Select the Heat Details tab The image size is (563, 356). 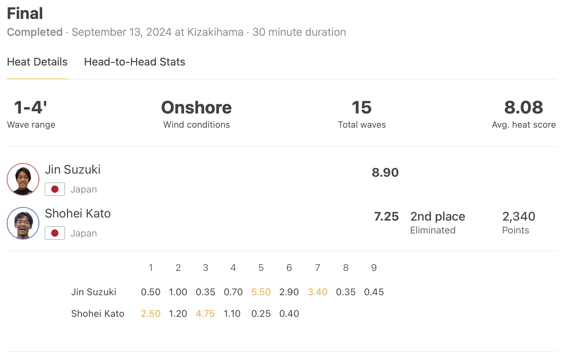click(x=37, y=62)
